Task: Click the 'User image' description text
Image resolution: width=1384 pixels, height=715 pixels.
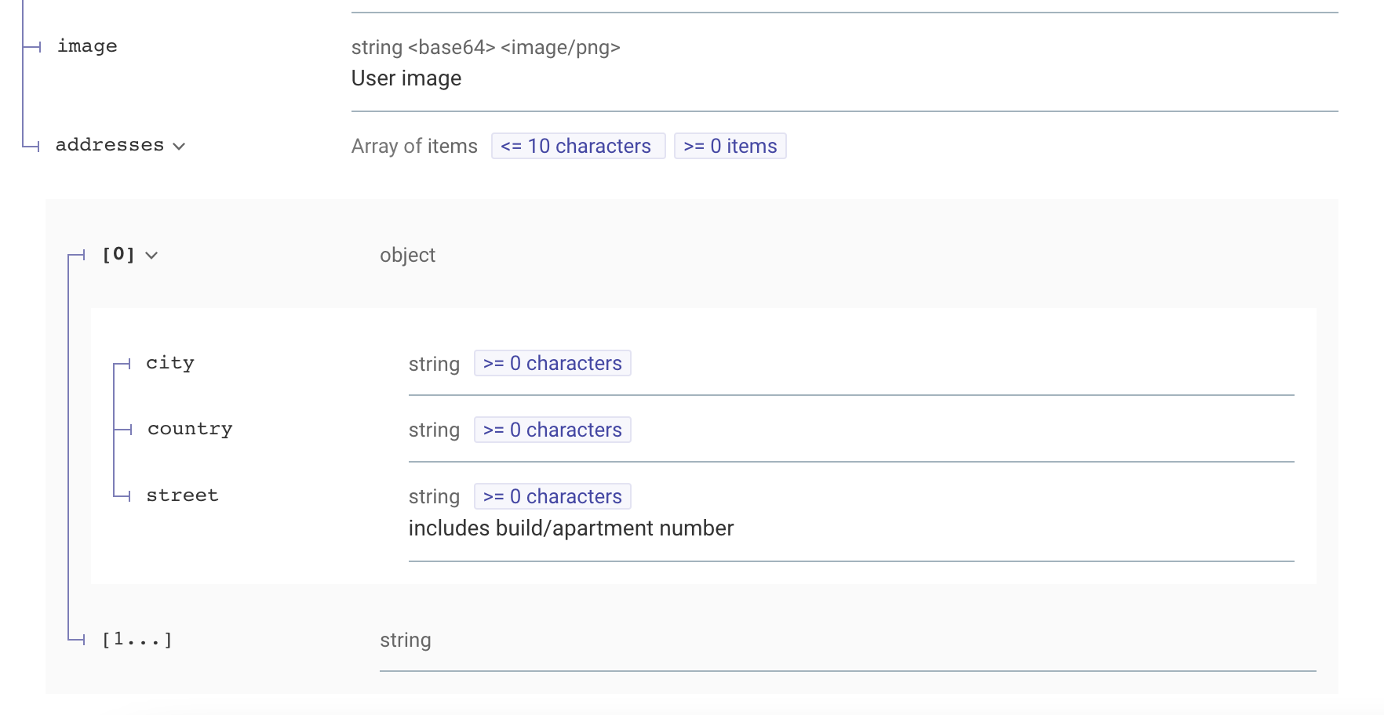Action: (x=406, y=78)
